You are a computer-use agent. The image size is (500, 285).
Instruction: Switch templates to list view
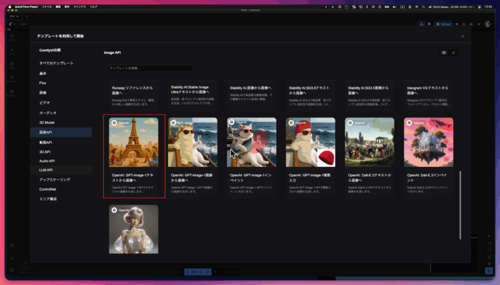click(454, 52)
